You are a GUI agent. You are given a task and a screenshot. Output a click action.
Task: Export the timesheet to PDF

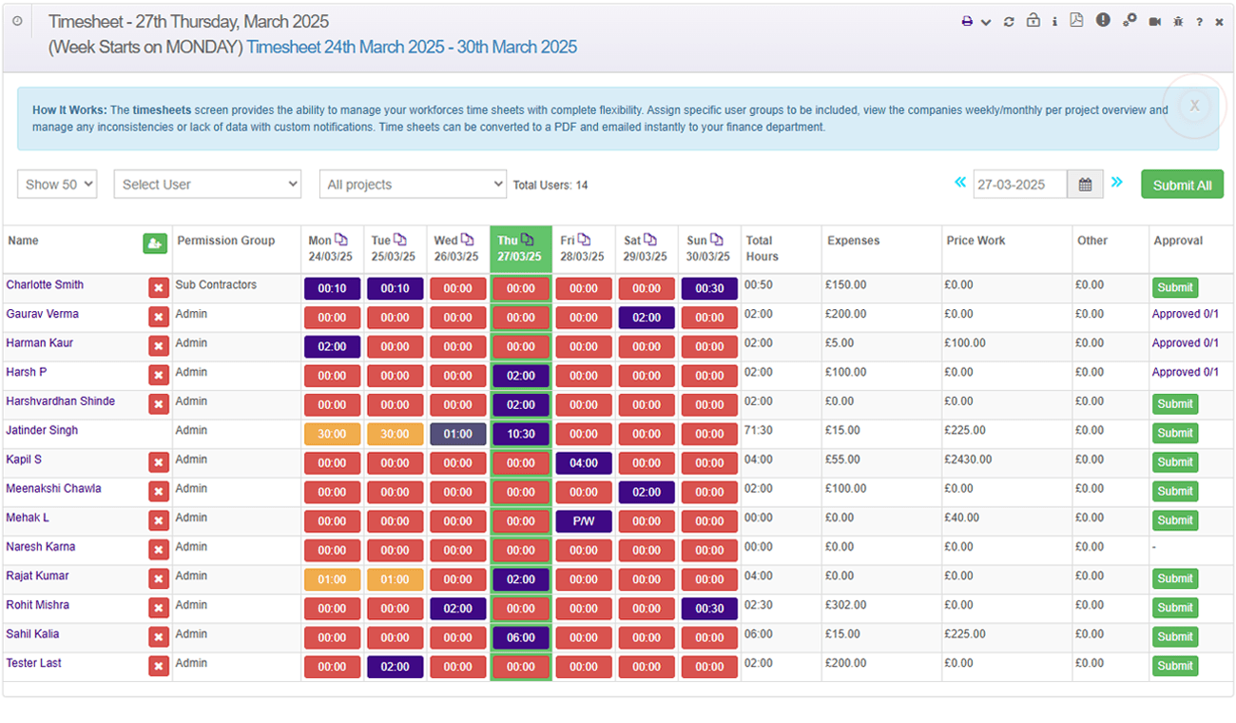[x=1077, y=21]
